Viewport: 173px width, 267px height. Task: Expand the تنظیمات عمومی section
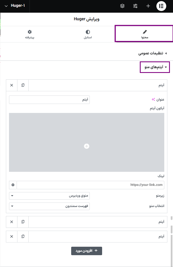click(152, 53)
